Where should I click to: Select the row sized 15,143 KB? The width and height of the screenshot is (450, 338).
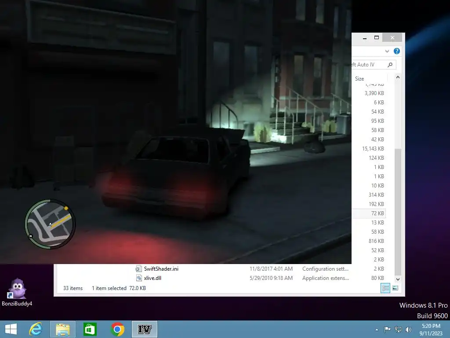pyautogui.click(x=373, y=149)
